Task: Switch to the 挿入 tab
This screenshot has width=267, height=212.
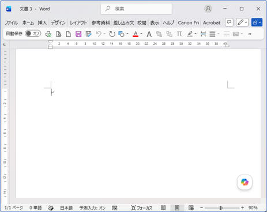Action: 42,23
